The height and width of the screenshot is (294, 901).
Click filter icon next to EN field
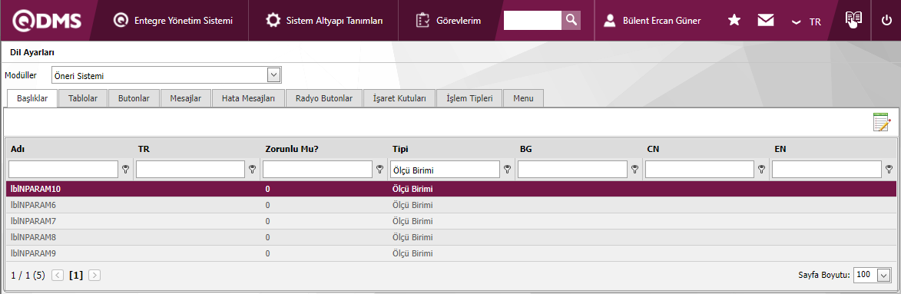(889, 170)
